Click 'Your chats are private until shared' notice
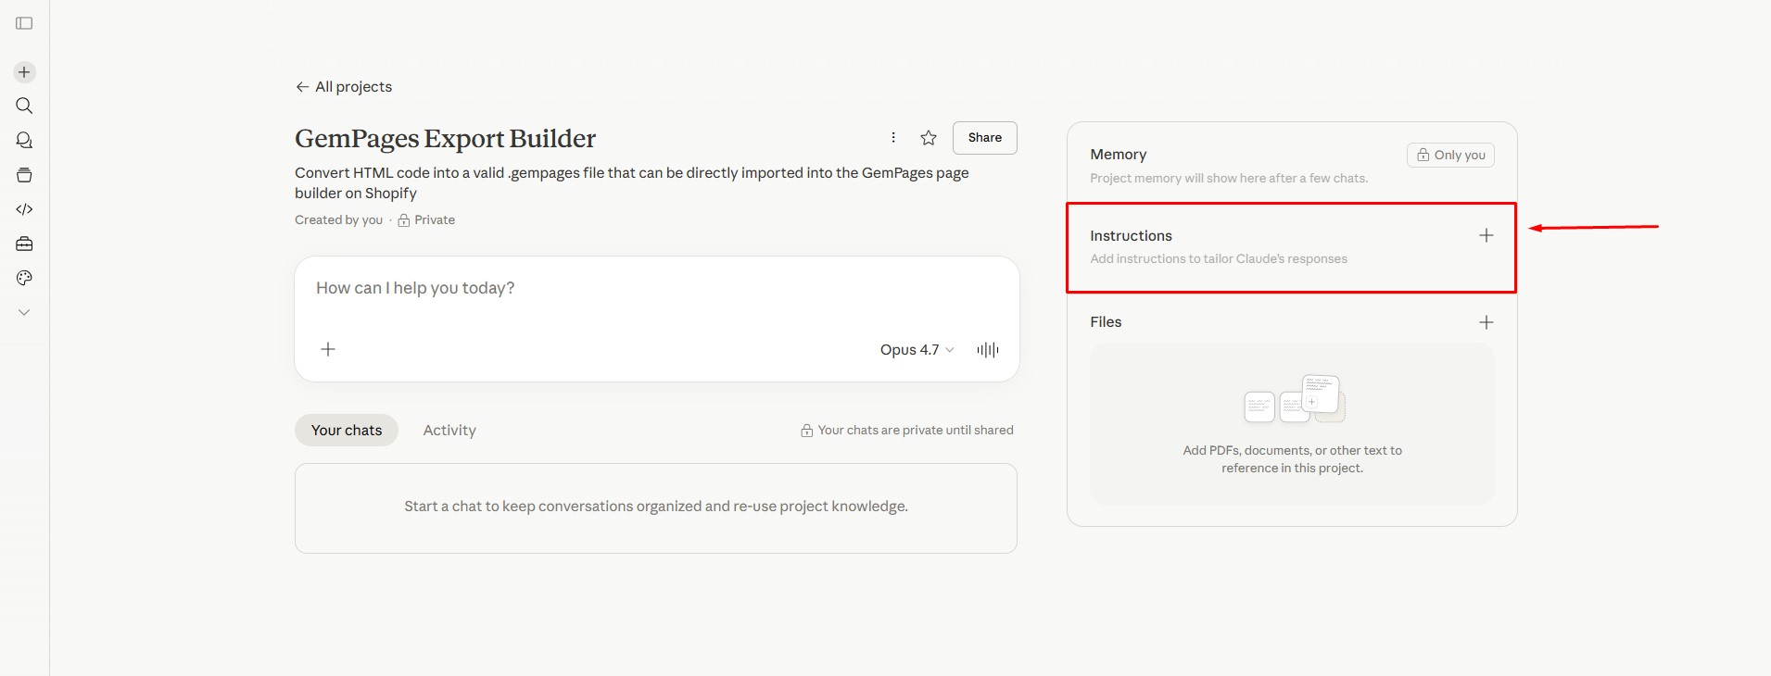 click(x=907, y=431)
